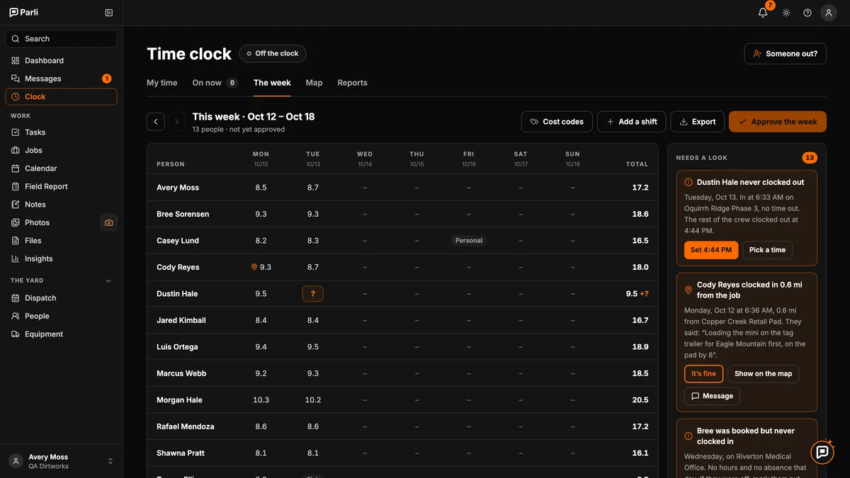
Task: Click the Search field in sidebar
Action: pyautogui.click(x=62, y=39)
